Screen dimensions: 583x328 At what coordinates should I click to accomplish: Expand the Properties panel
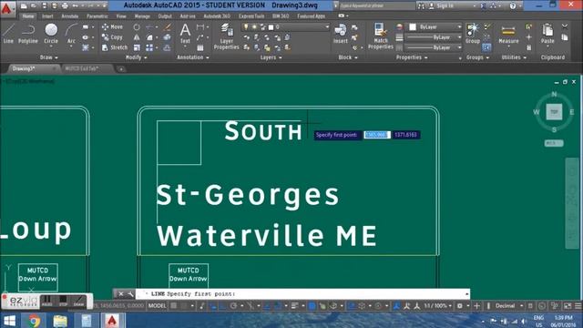[x=412, y=57]
